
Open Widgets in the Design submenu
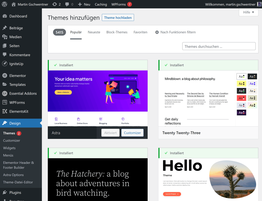[x=9, y=148]
